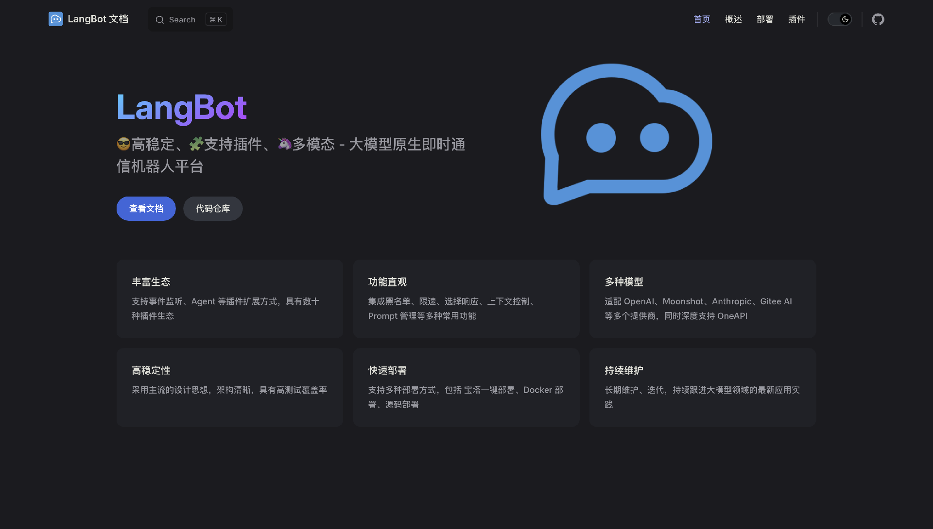Open the 概述 nav item

pos(733,19)
